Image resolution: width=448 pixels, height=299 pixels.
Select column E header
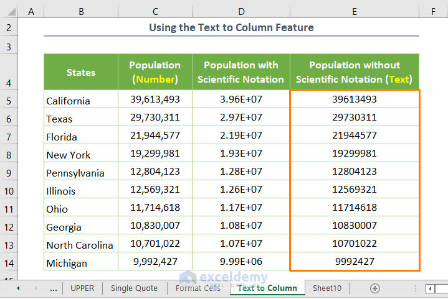coord(354,11)
